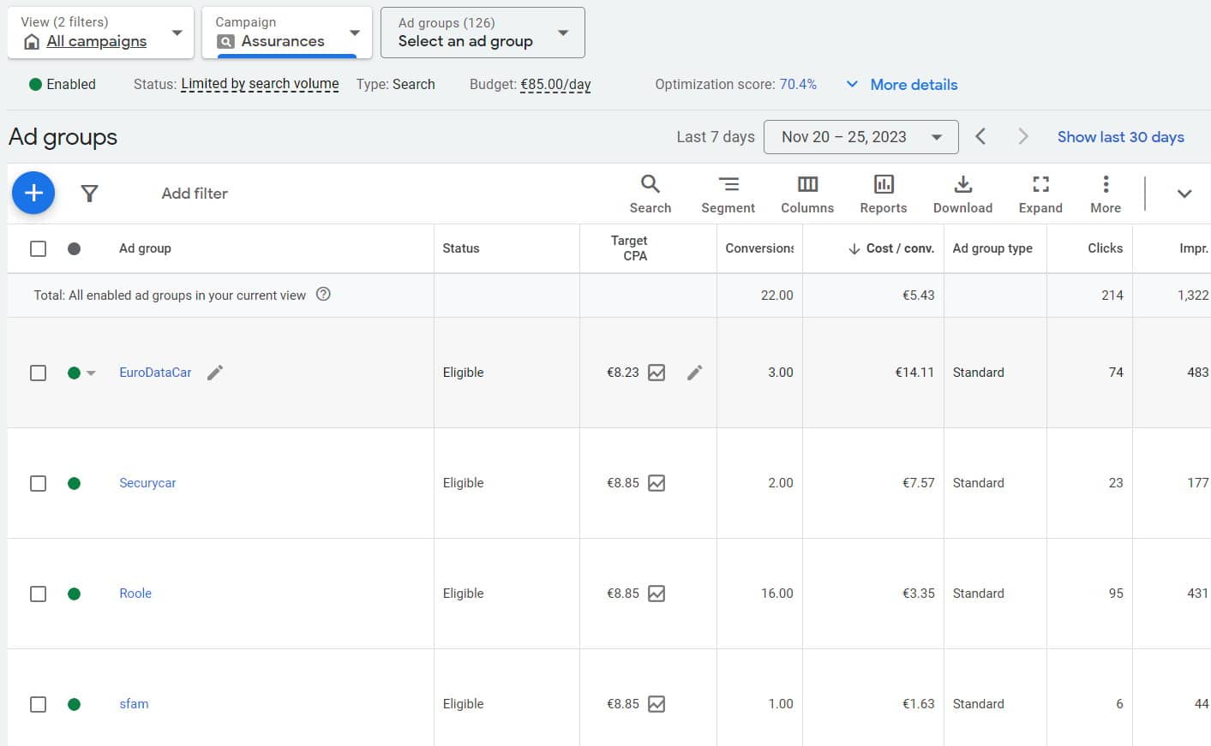Screen dimensions: 1211x746
Task: Click the 70.4% optimization score
Action: click(x=798, y=84)
